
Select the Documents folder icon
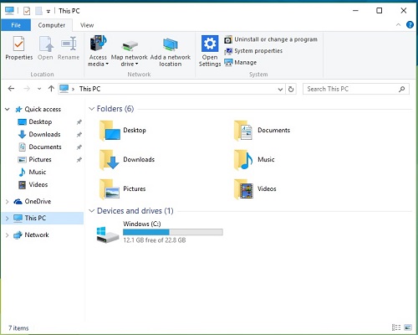[243, 131]
